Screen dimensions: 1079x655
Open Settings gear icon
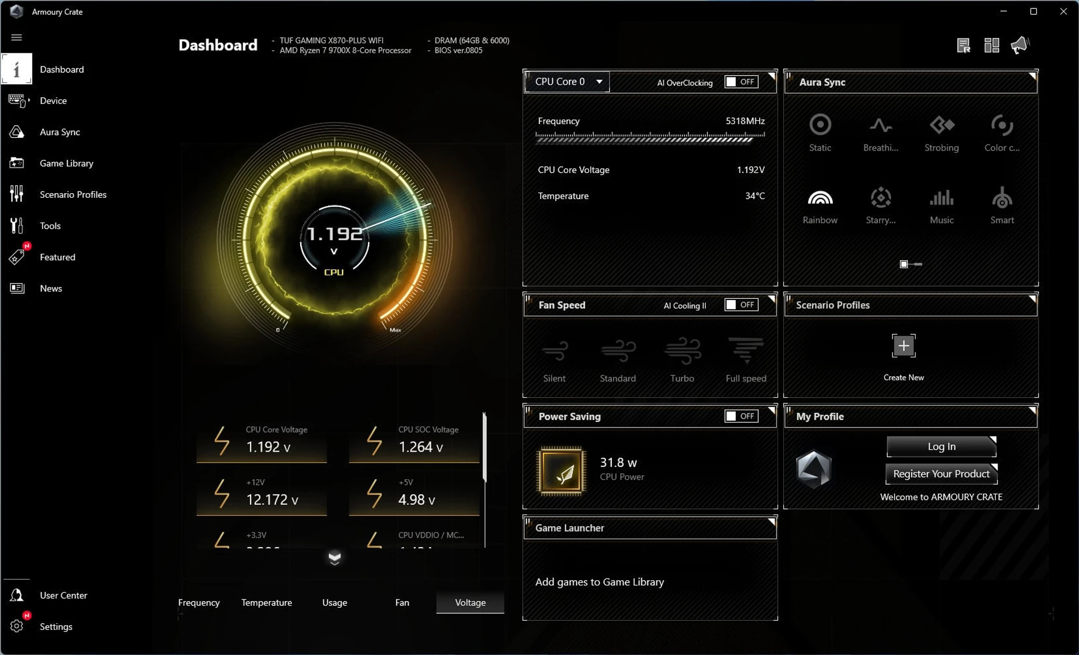point(17,626)
